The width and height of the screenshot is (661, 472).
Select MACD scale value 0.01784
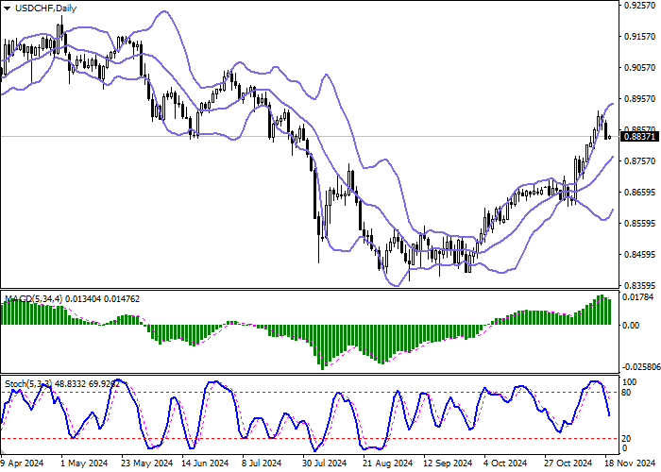(x=638, y=297)
